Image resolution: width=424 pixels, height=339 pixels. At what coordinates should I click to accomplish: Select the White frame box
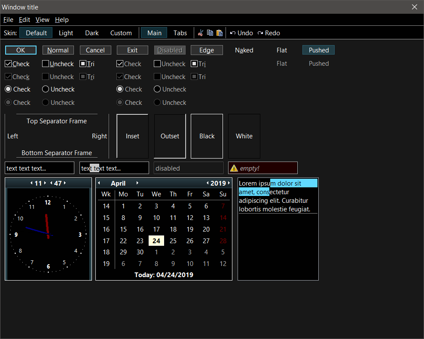pos(244,136)
